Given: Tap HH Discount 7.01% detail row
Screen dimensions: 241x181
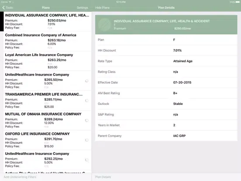Looking at the screenshot, I should point(166,50).
